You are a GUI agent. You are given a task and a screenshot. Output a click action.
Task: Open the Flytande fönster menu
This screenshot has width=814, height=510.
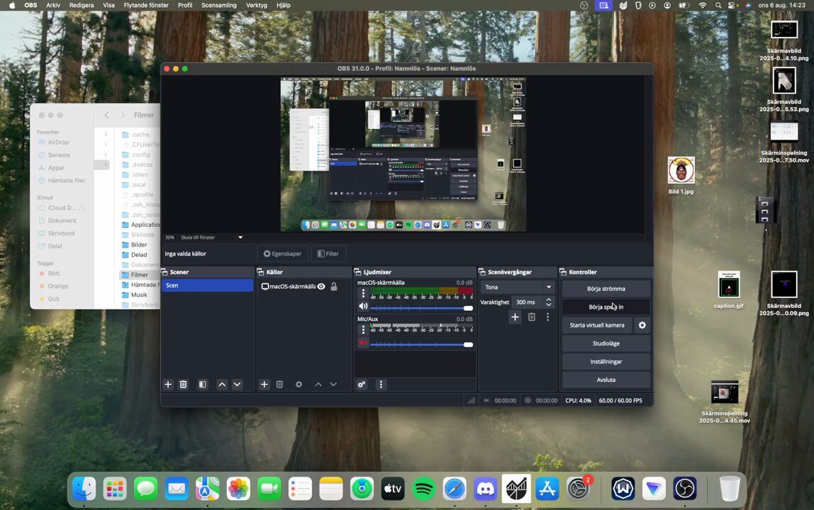(x=146, y=5)
